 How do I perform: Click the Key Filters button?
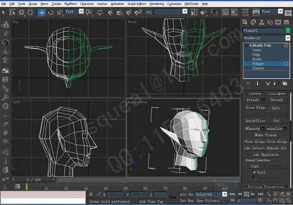210,201
